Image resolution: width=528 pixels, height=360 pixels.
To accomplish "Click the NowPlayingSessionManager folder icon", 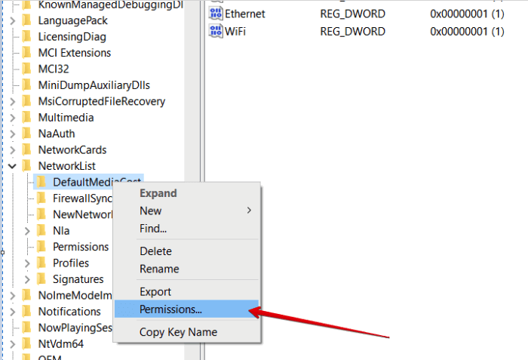I will click(x=26, y=328).
